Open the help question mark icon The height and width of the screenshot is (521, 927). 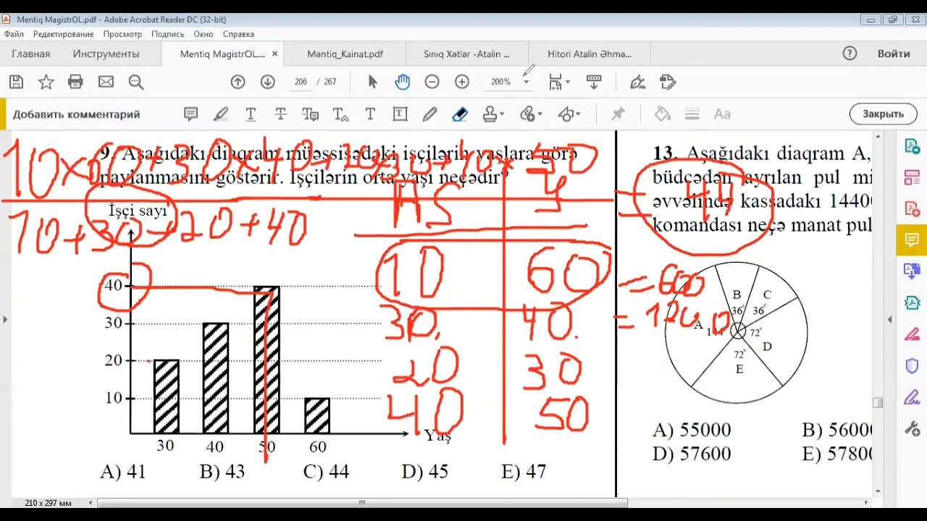pyautogui.click(x=850, y=54)
